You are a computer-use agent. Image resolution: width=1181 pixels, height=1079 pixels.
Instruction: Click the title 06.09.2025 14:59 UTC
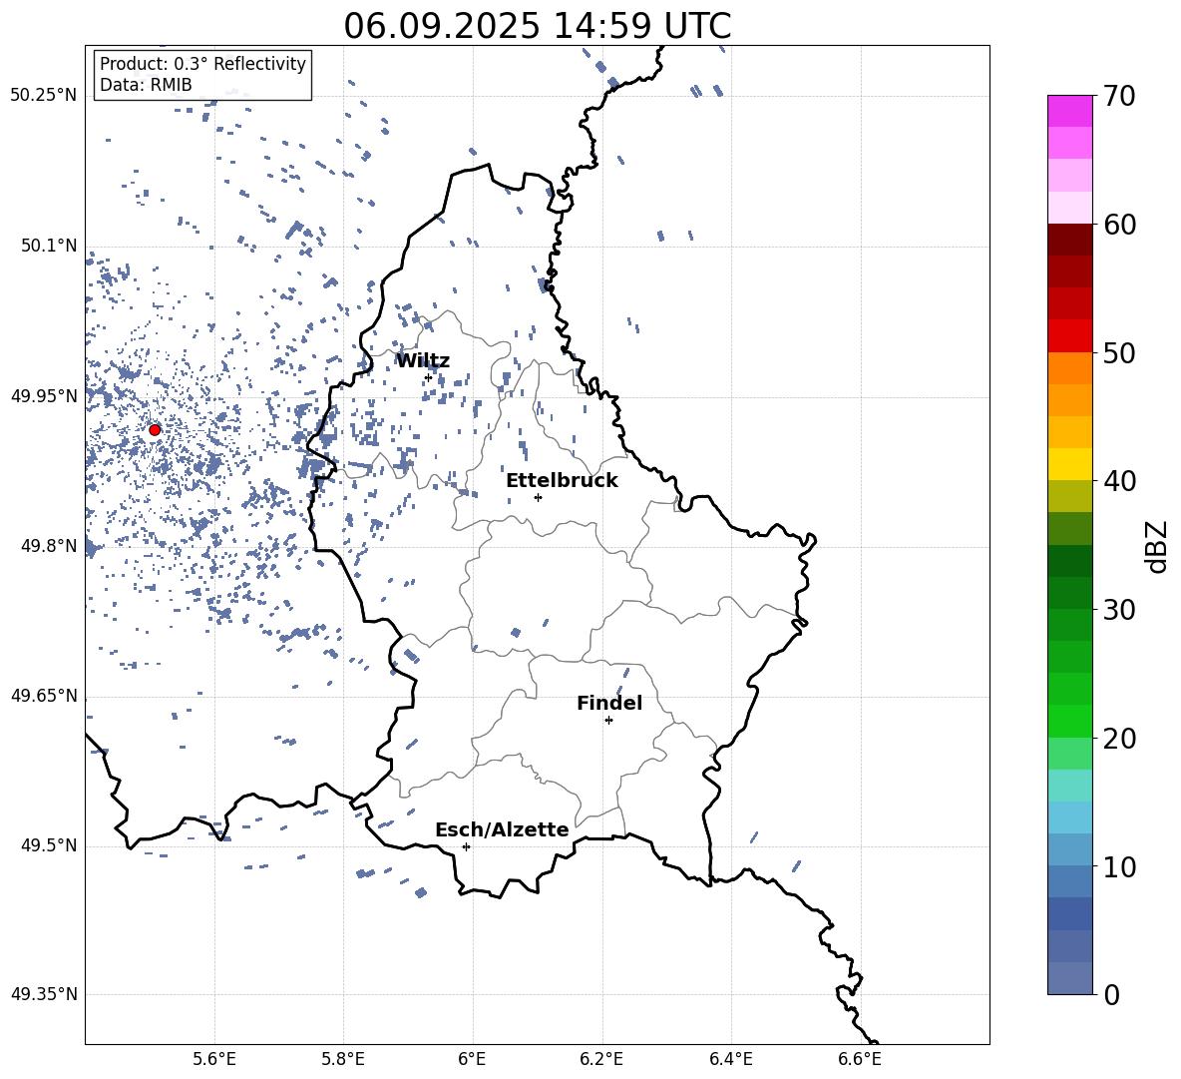537,26
